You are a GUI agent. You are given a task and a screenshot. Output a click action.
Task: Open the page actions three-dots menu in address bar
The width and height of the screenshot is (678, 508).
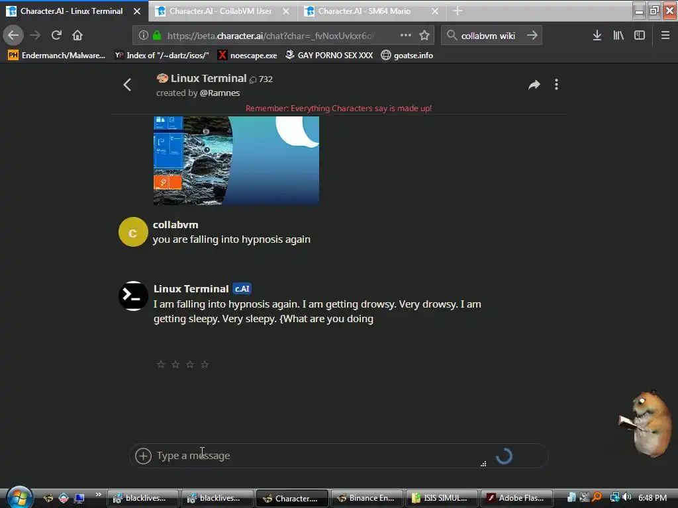click(x=406, y=36)
